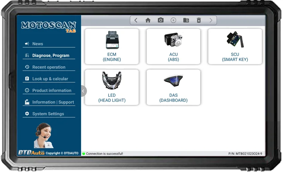The height and width of the screenshot is (172, 283).
Task: Start screen recording with the circle icon
Action: pos(173,20)
